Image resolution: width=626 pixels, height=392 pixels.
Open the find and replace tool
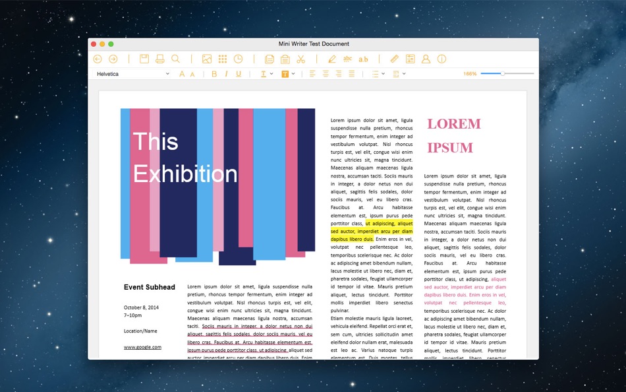coord(174,58)
